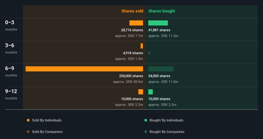Click the '250,000 shares' value
The width and height of the screenshot is (263, 139).
[131, 76]
